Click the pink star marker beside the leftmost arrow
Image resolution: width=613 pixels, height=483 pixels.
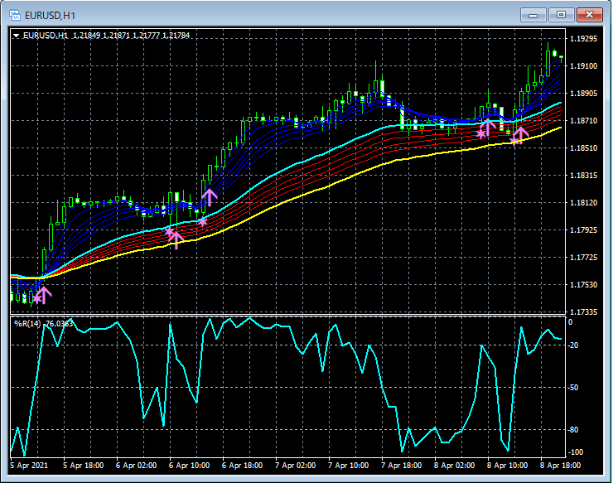coord(36,299)
